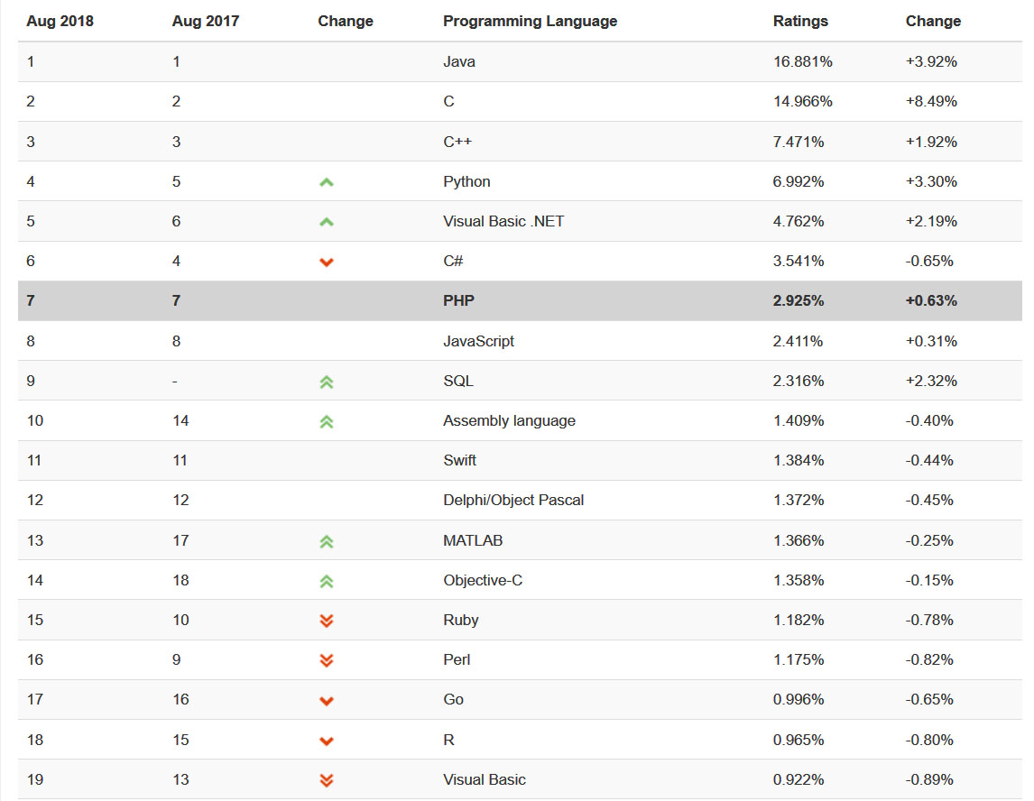Image resolution: width=1034 pixels, height=801 pixels.
Task: Click the double up arrow beside SQL
Action: click(x=327, y=382)
